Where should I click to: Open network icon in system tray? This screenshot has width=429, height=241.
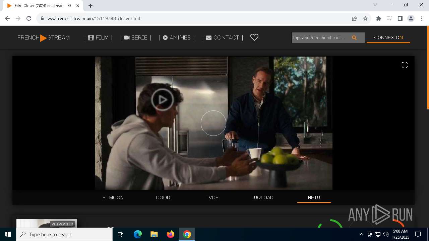point(378,234)
